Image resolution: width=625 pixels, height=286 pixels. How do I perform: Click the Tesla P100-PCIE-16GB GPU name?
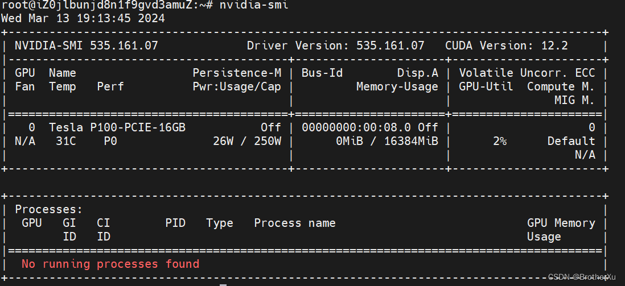click(x=117, y=127)
